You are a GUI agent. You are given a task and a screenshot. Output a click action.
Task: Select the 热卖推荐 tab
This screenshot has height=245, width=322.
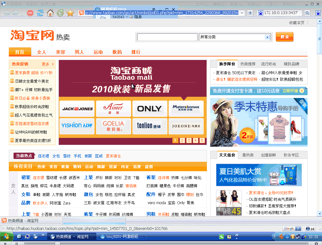point(248,64)
